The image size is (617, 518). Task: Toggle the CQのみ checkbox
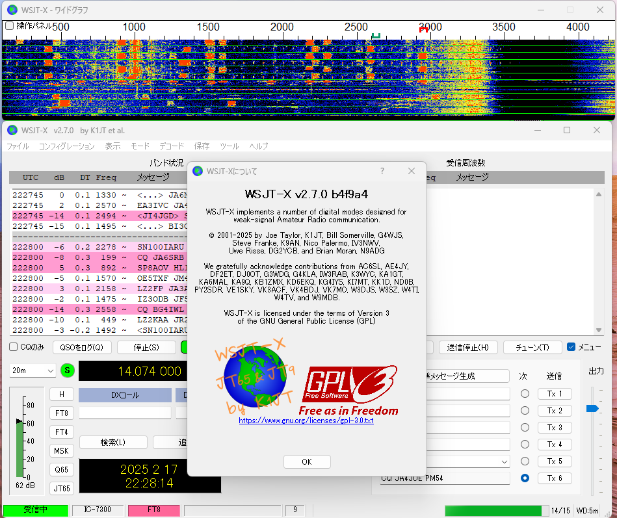(14, 347)
